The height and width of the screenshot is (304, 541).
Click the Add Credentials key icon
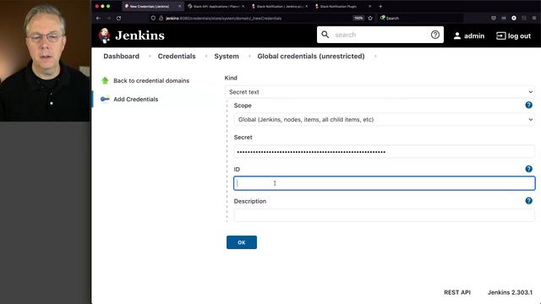[x=105, y=100]
